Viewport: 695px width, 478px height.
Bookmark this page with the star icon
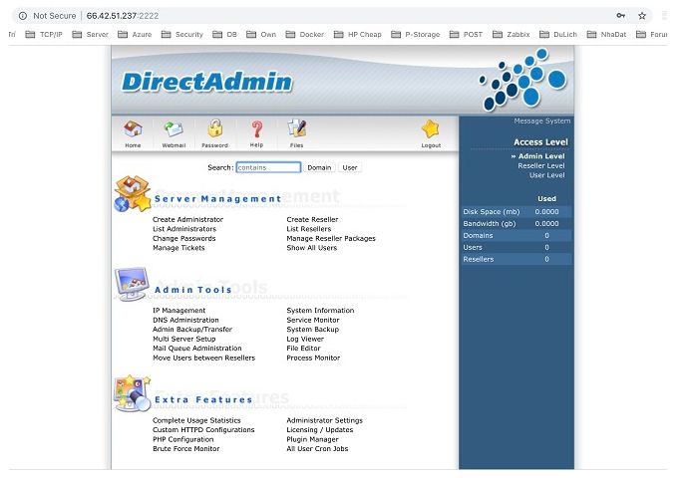[x=642, y=16]
